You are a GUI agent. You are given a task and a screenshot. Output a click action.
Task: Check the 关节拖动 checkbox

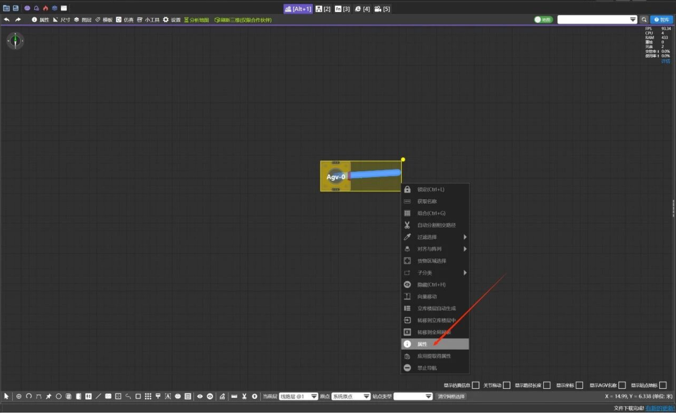point(506,385)
